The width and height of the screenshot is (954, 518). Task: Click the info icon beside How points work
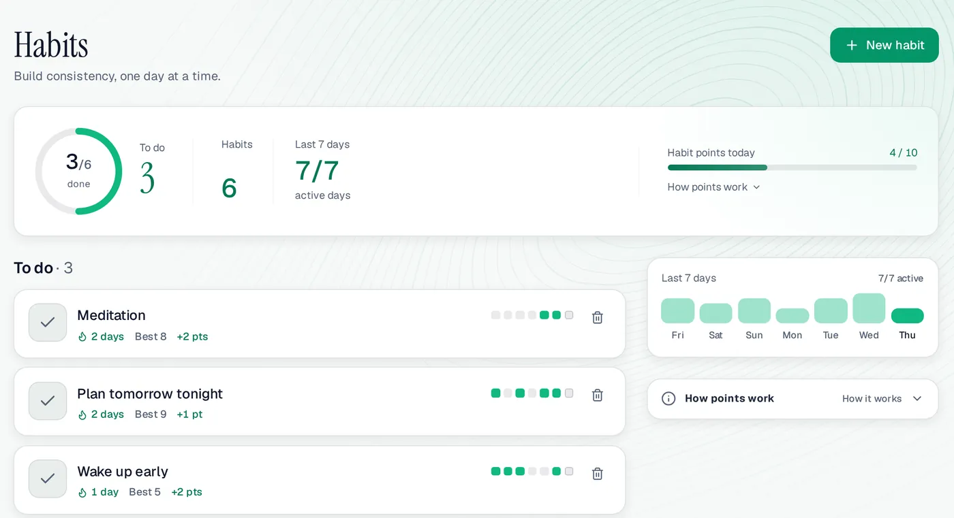click(668, 399)
